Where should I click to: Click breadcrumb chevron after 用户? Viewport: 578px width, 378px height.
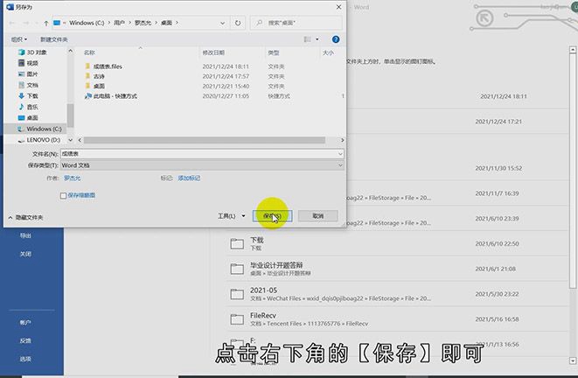pyautogui.click(x=129, y=23)
